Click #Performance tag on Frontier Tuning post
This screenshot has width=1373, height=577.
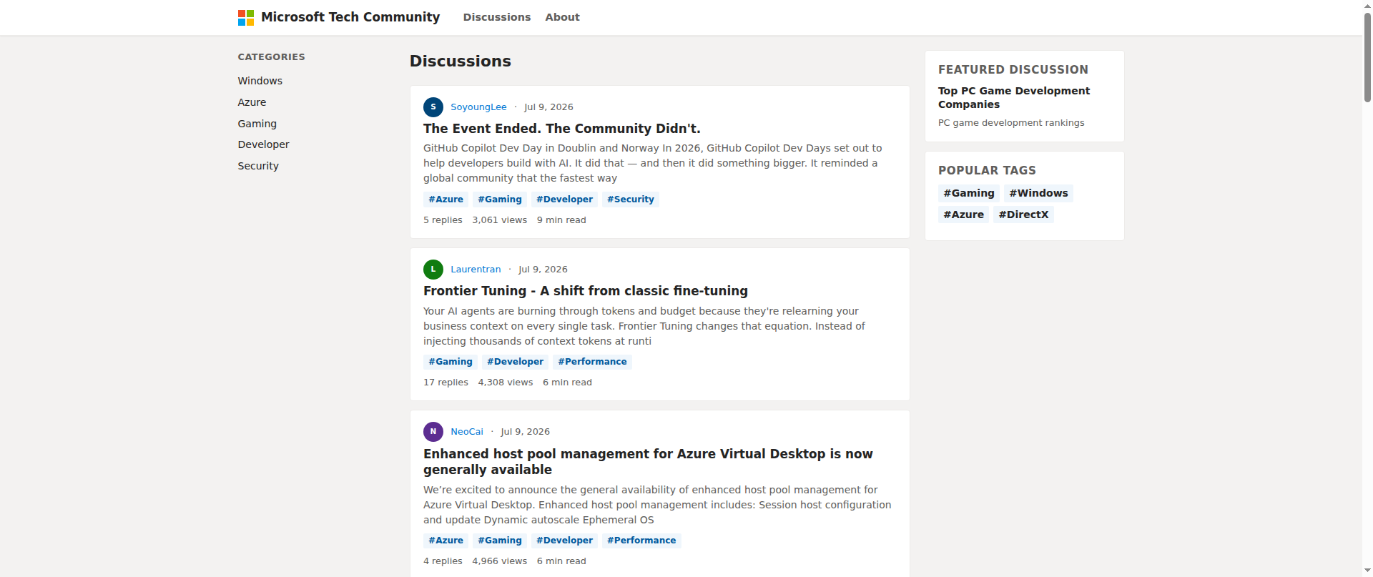[x=593, y=362]
